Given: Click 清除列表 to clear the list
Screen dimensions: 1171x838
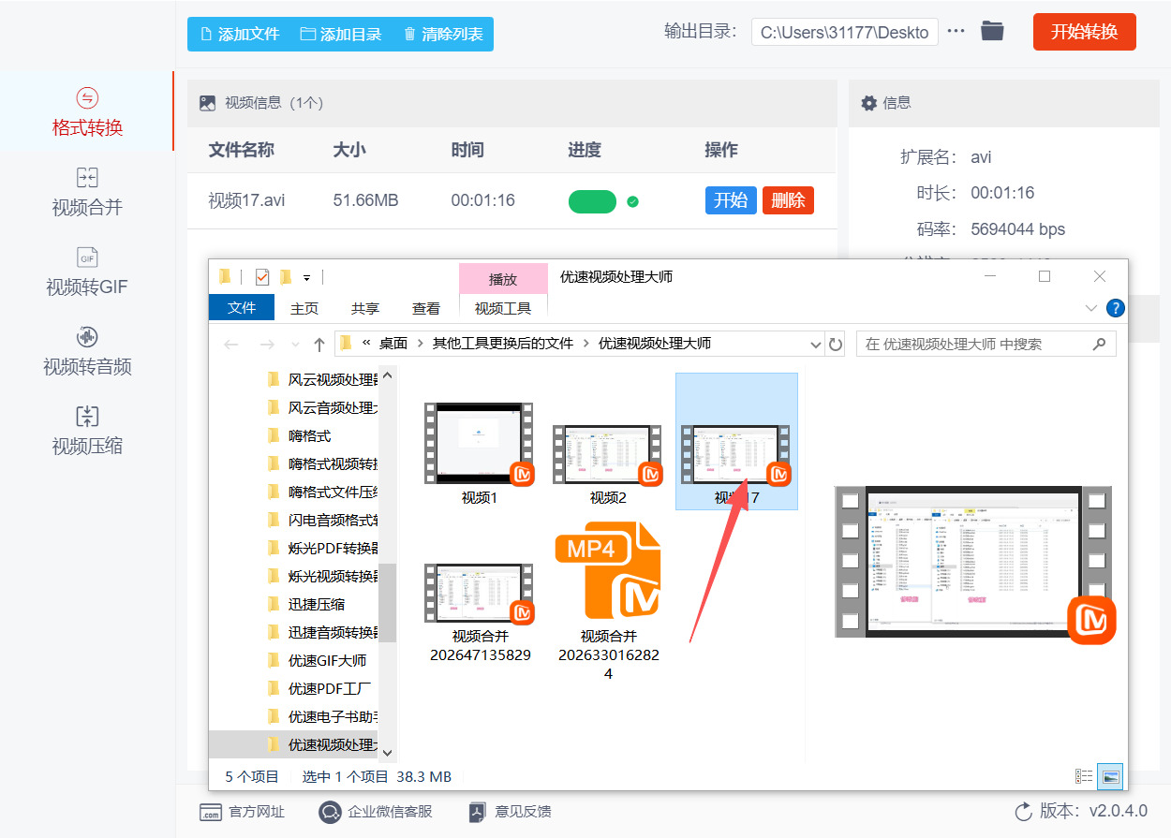Looking at the screenshot, I should (x=443, y=34).
